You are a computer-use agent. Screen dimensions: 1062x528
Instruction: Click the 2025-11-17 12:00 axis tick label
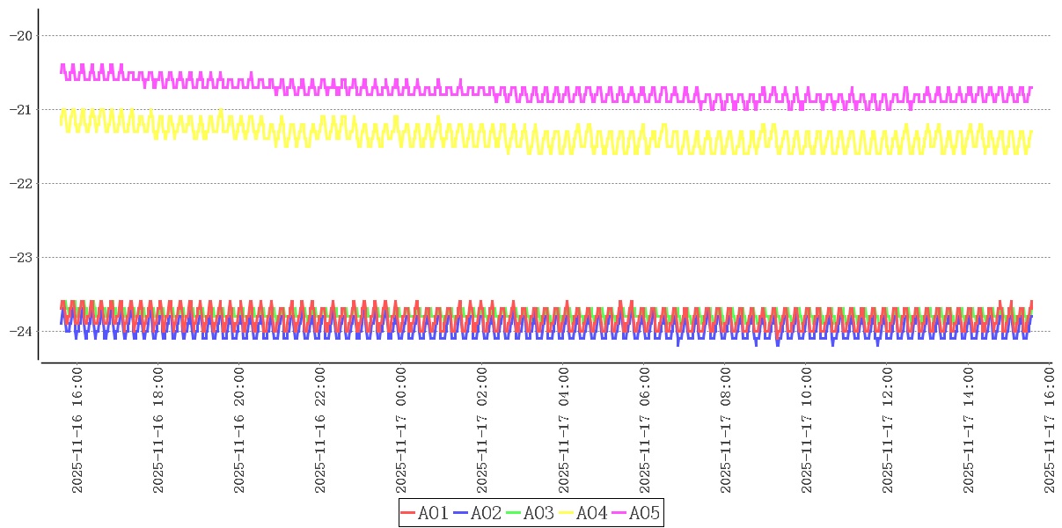(887, 430)
